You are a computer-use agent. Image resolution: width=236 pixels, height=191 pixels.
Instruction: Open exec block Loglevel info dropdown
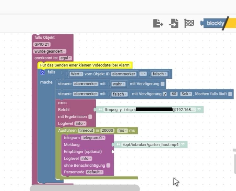(x=80, y=124)
